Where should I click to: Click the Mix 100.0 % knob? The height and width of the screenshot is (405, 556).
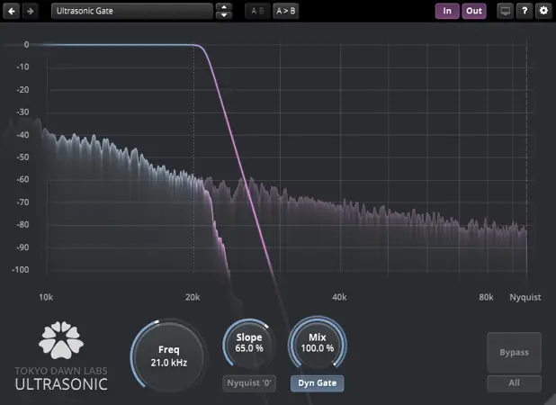tap(318, 343)
